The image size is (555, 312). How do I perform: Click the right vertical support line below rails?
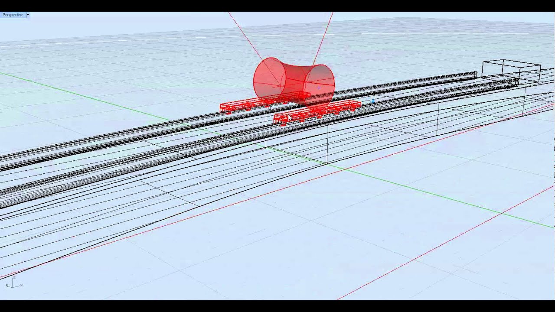[x=327, y=144]
